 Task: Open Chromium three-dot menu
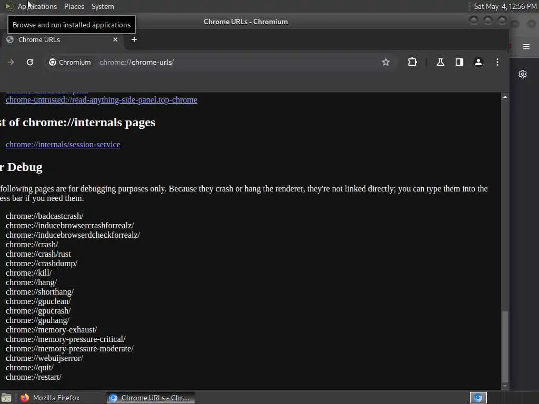pyautogui.click(x=497, y=62)
